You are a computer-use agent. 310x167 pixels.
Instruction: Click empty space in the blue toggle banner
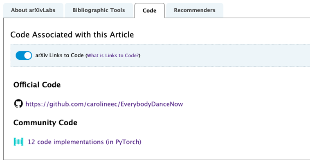tap(225, 55)
